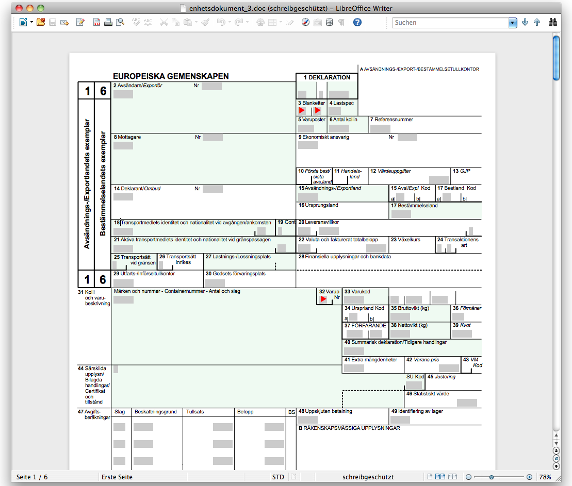Click into the Suchen search field
572x486 pixels.
(x=450, y=23)
